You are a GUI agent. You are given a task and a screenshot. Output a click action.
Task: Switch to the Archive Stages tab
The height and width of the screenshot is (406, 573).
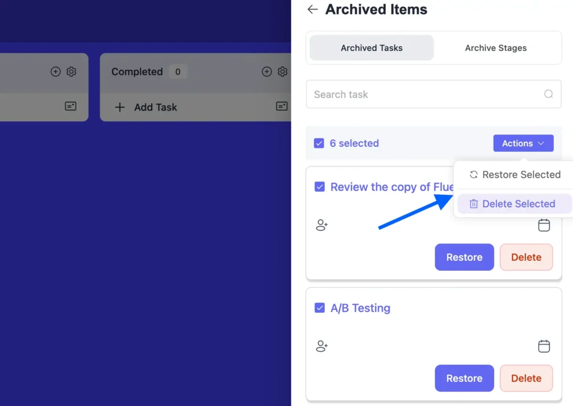tap(496, 48)
